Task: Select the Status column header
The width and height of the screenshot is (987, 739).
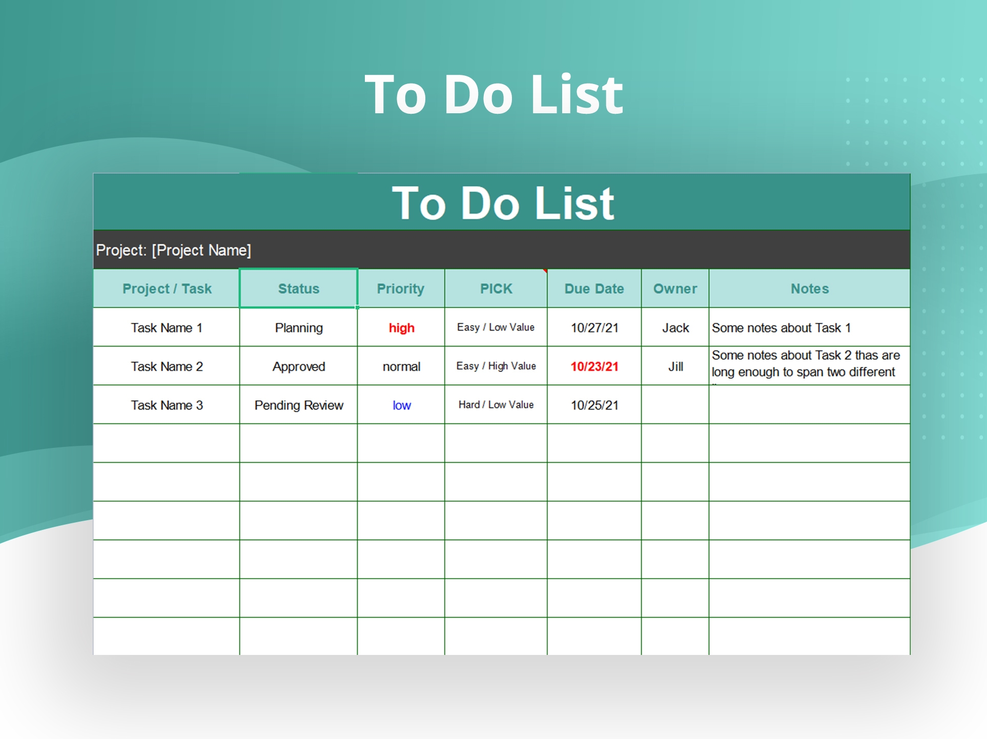Action: click(x=298, y=288)
